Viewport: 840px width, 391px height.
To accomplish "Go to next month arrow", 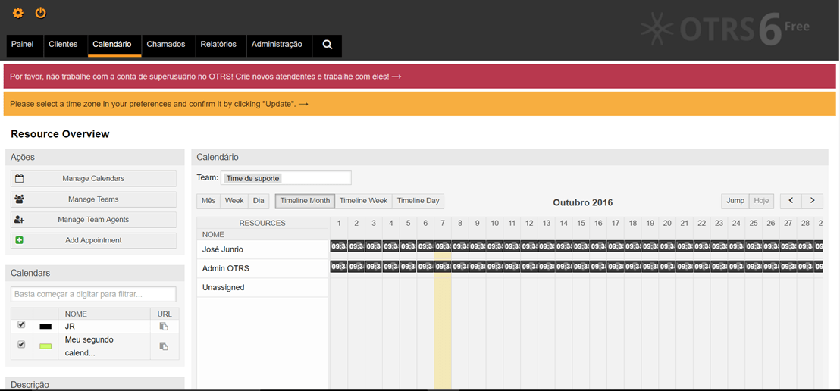I will [x=812, y=201].
